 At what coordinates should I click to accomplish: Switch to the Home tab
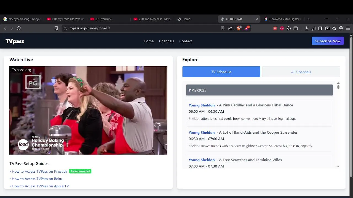click(x=196, y=19)
